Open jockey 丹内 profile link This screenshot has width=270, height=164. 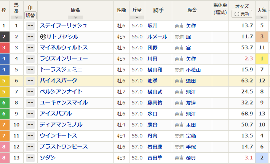(x=152, y=136)
